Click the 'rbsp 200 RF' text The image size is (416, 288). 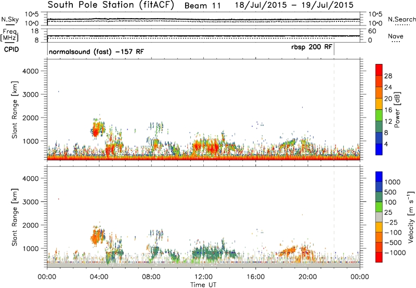coord(311,47)
